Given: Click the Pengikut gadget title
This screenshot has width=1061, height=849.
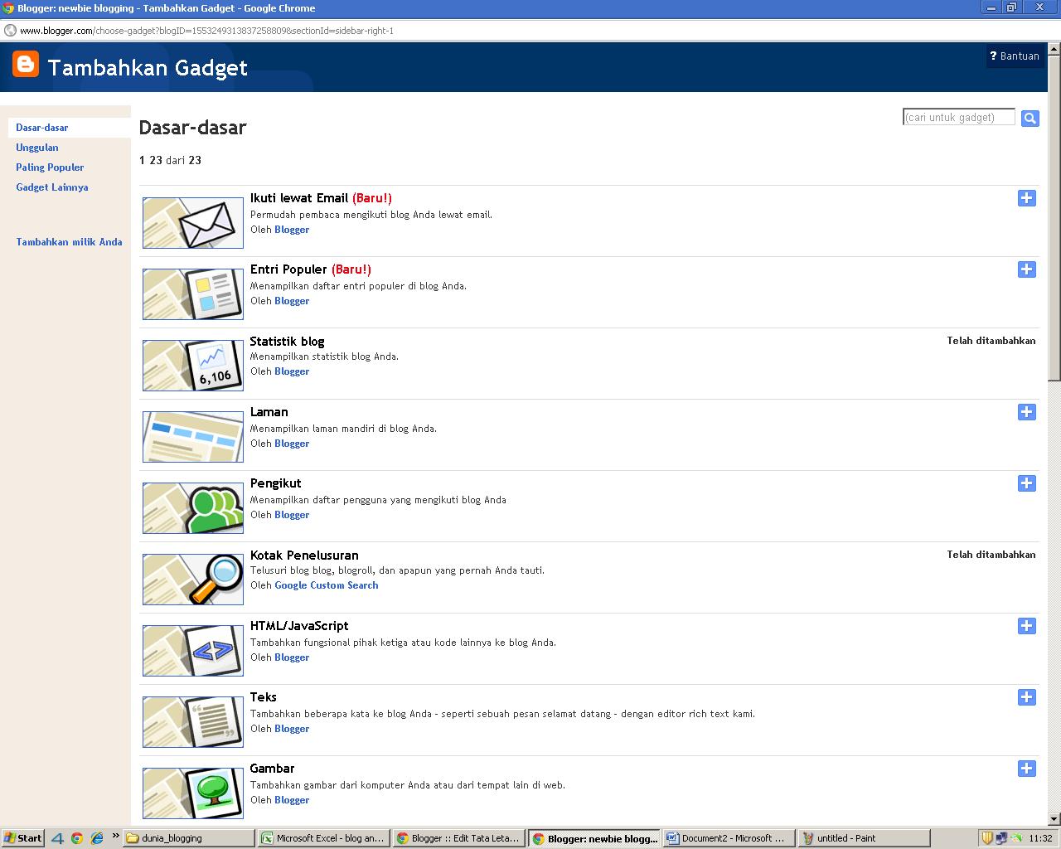Looking at the screenshot, I should 276,483.
